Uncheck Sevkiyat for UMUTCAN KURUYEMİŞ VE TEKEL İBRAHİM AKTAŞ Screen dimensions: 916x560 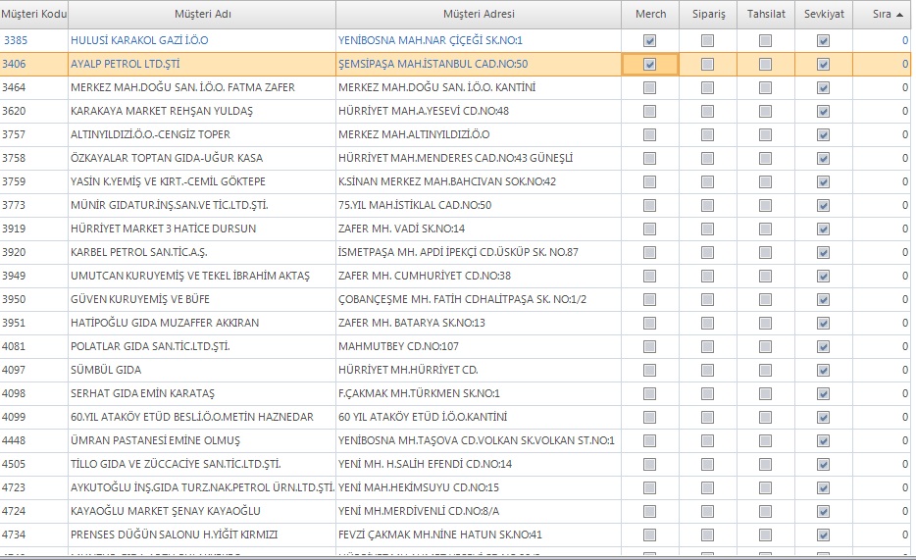(823, 277)
